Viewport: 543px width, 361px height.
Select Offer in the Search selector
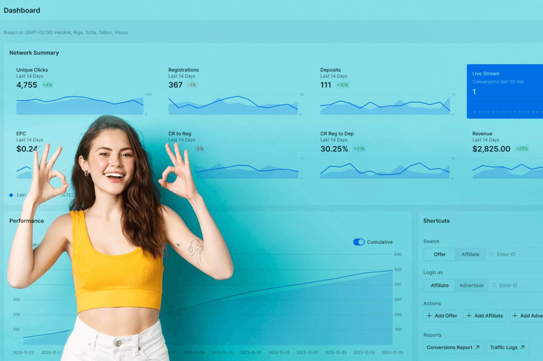tap(439, 254)
